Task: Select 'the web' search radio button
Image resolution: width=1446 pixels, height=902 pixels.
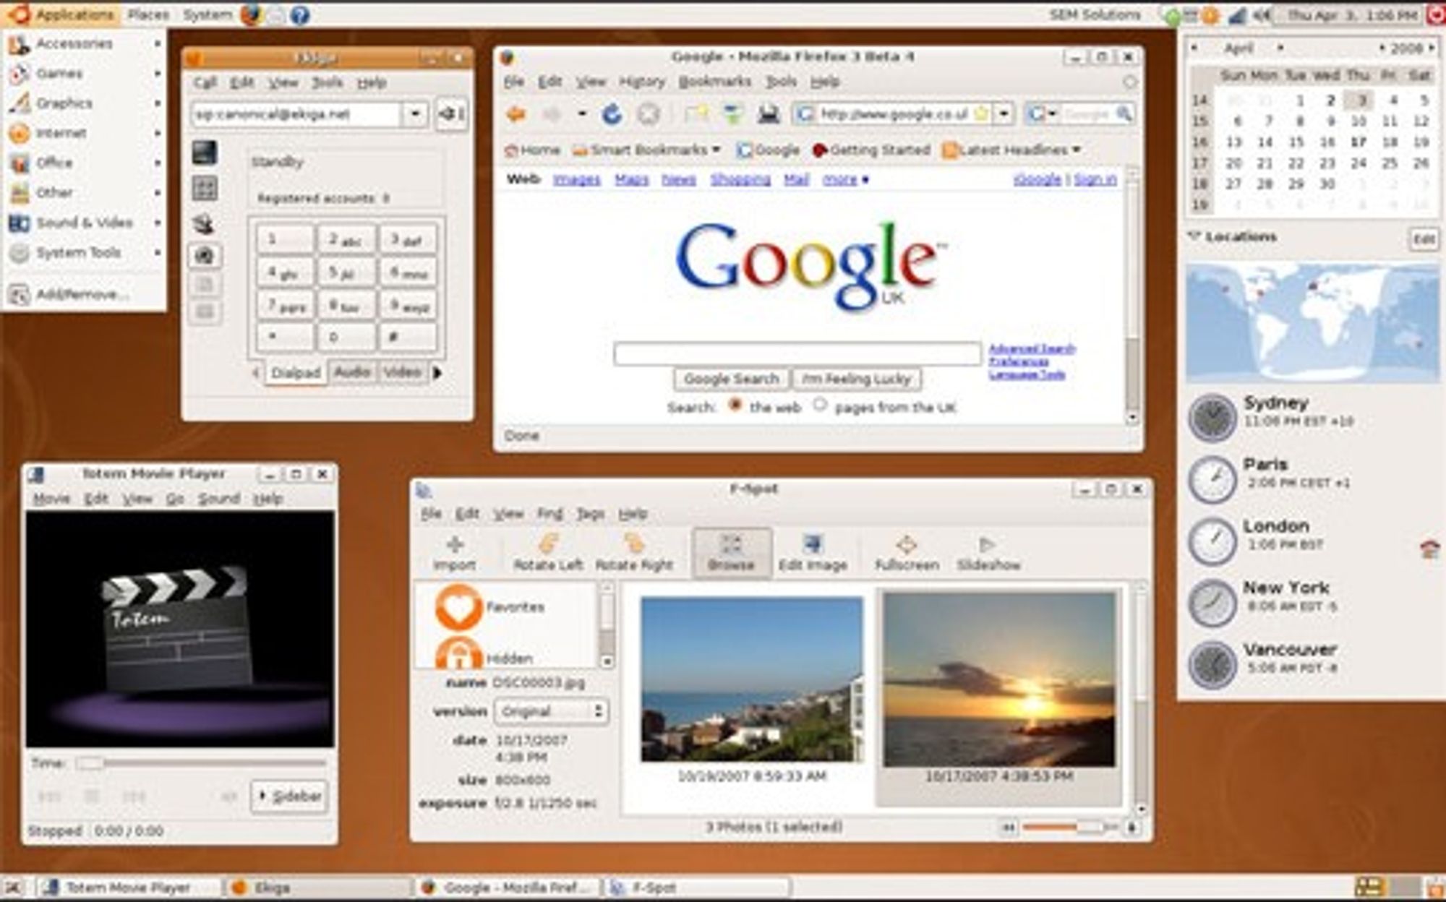Action: point(735,405)
